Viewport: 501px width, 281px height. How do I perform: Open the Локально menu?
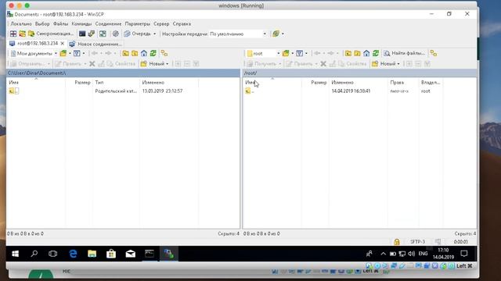pos(21,24)
